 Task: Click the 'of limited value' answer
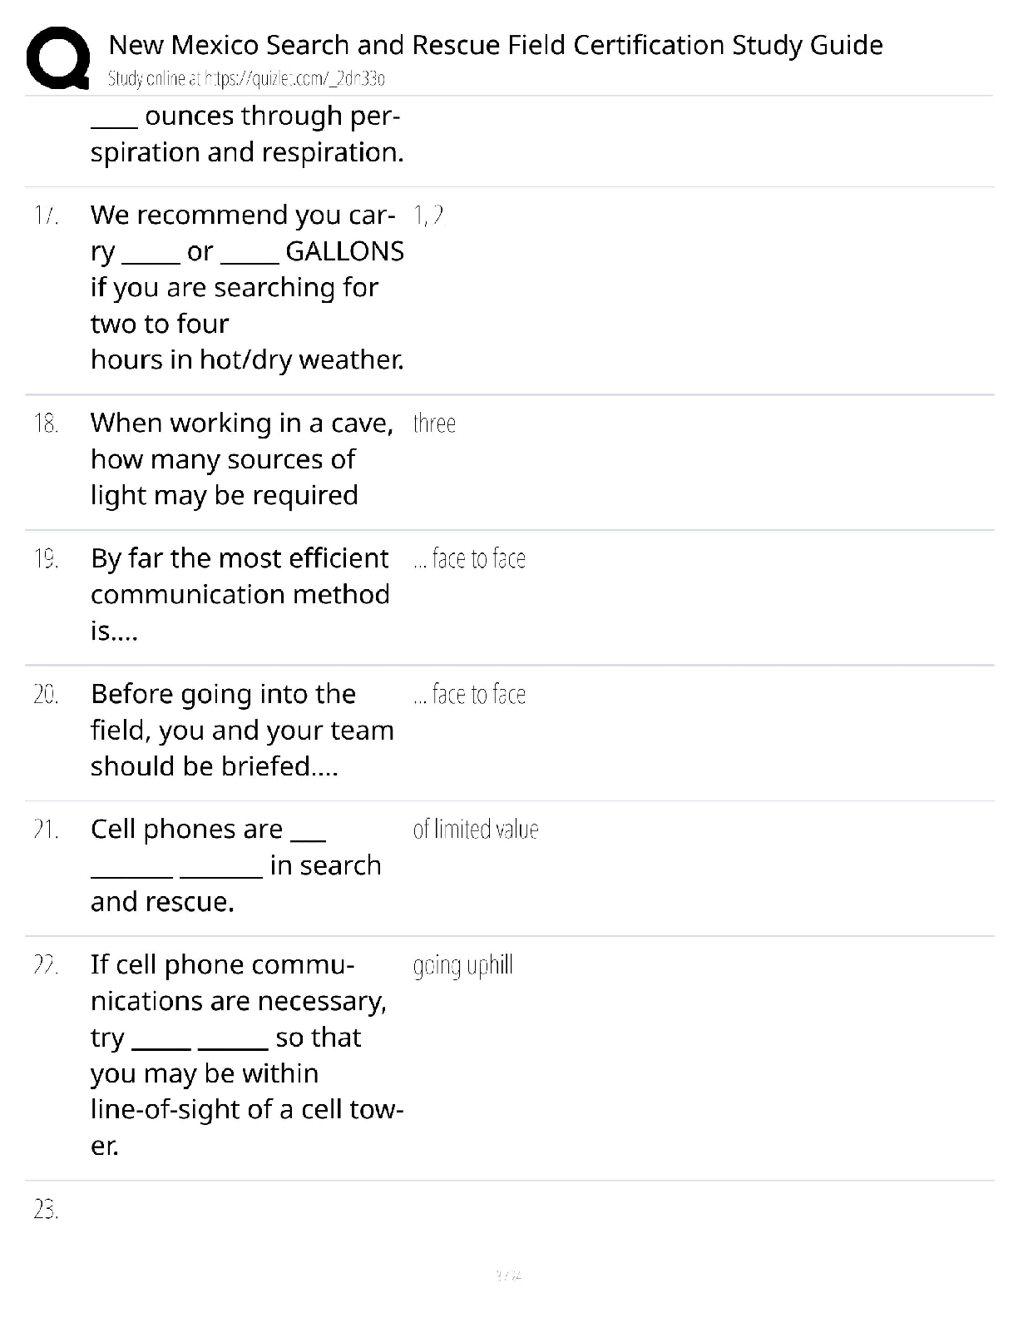[476, 830]
